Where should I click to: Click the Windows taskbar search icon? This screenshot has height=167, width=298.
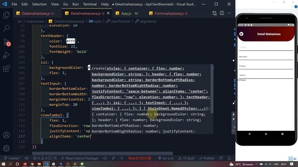(10, 164)
